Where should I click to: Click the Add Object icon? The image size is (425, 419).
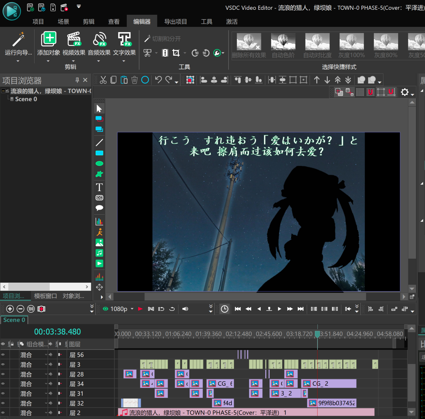coord(49,39)
